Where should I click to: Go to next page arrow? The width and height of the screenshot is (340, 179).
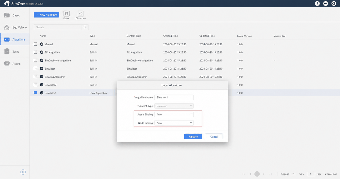[x=264, y=174]
